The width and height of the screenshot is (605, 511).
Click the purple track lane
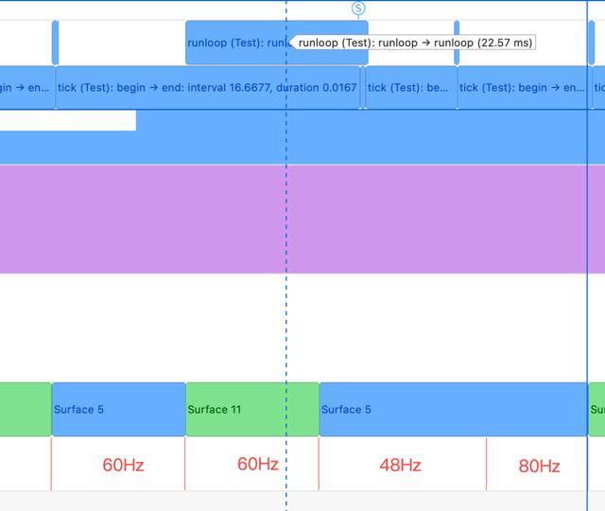click(x=302, y=219)
